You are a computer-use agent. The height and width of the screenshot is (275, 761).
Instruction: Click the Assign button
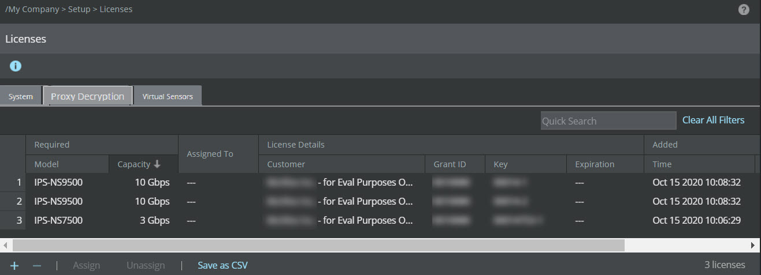click(87, 266)
